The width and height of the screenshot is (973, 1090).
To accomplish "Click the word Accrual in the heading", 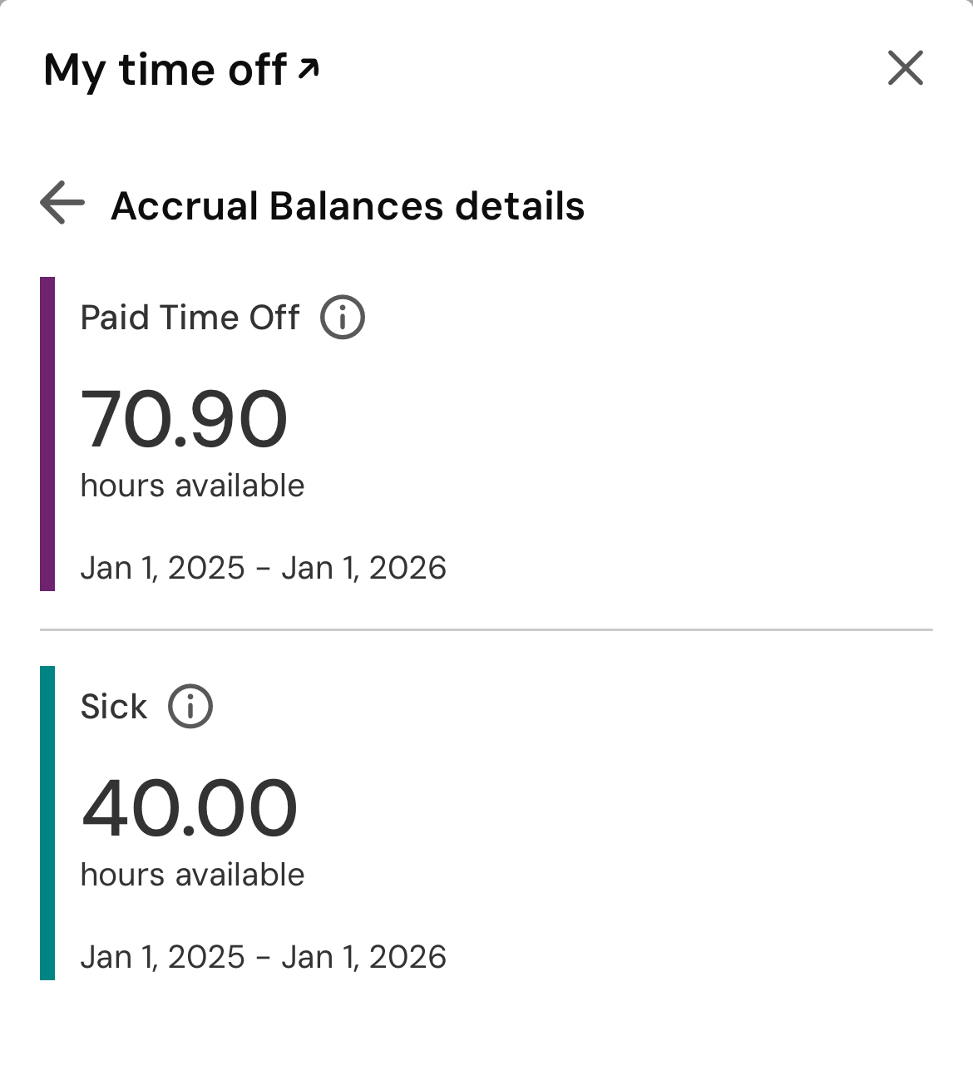I will [185, 206].
